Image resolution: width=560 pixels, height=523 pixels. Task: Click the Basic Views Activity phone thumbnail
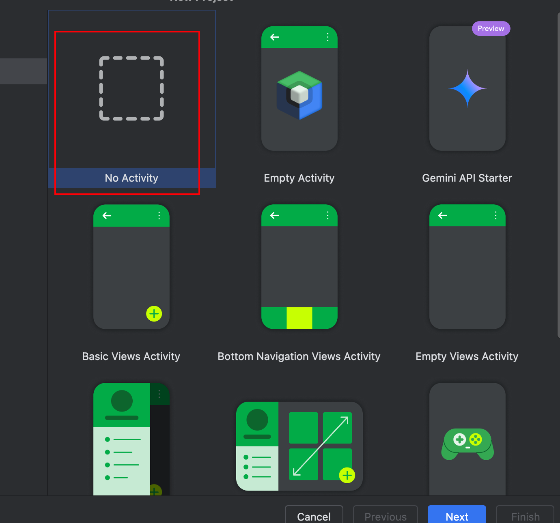(x=131, y=267)
